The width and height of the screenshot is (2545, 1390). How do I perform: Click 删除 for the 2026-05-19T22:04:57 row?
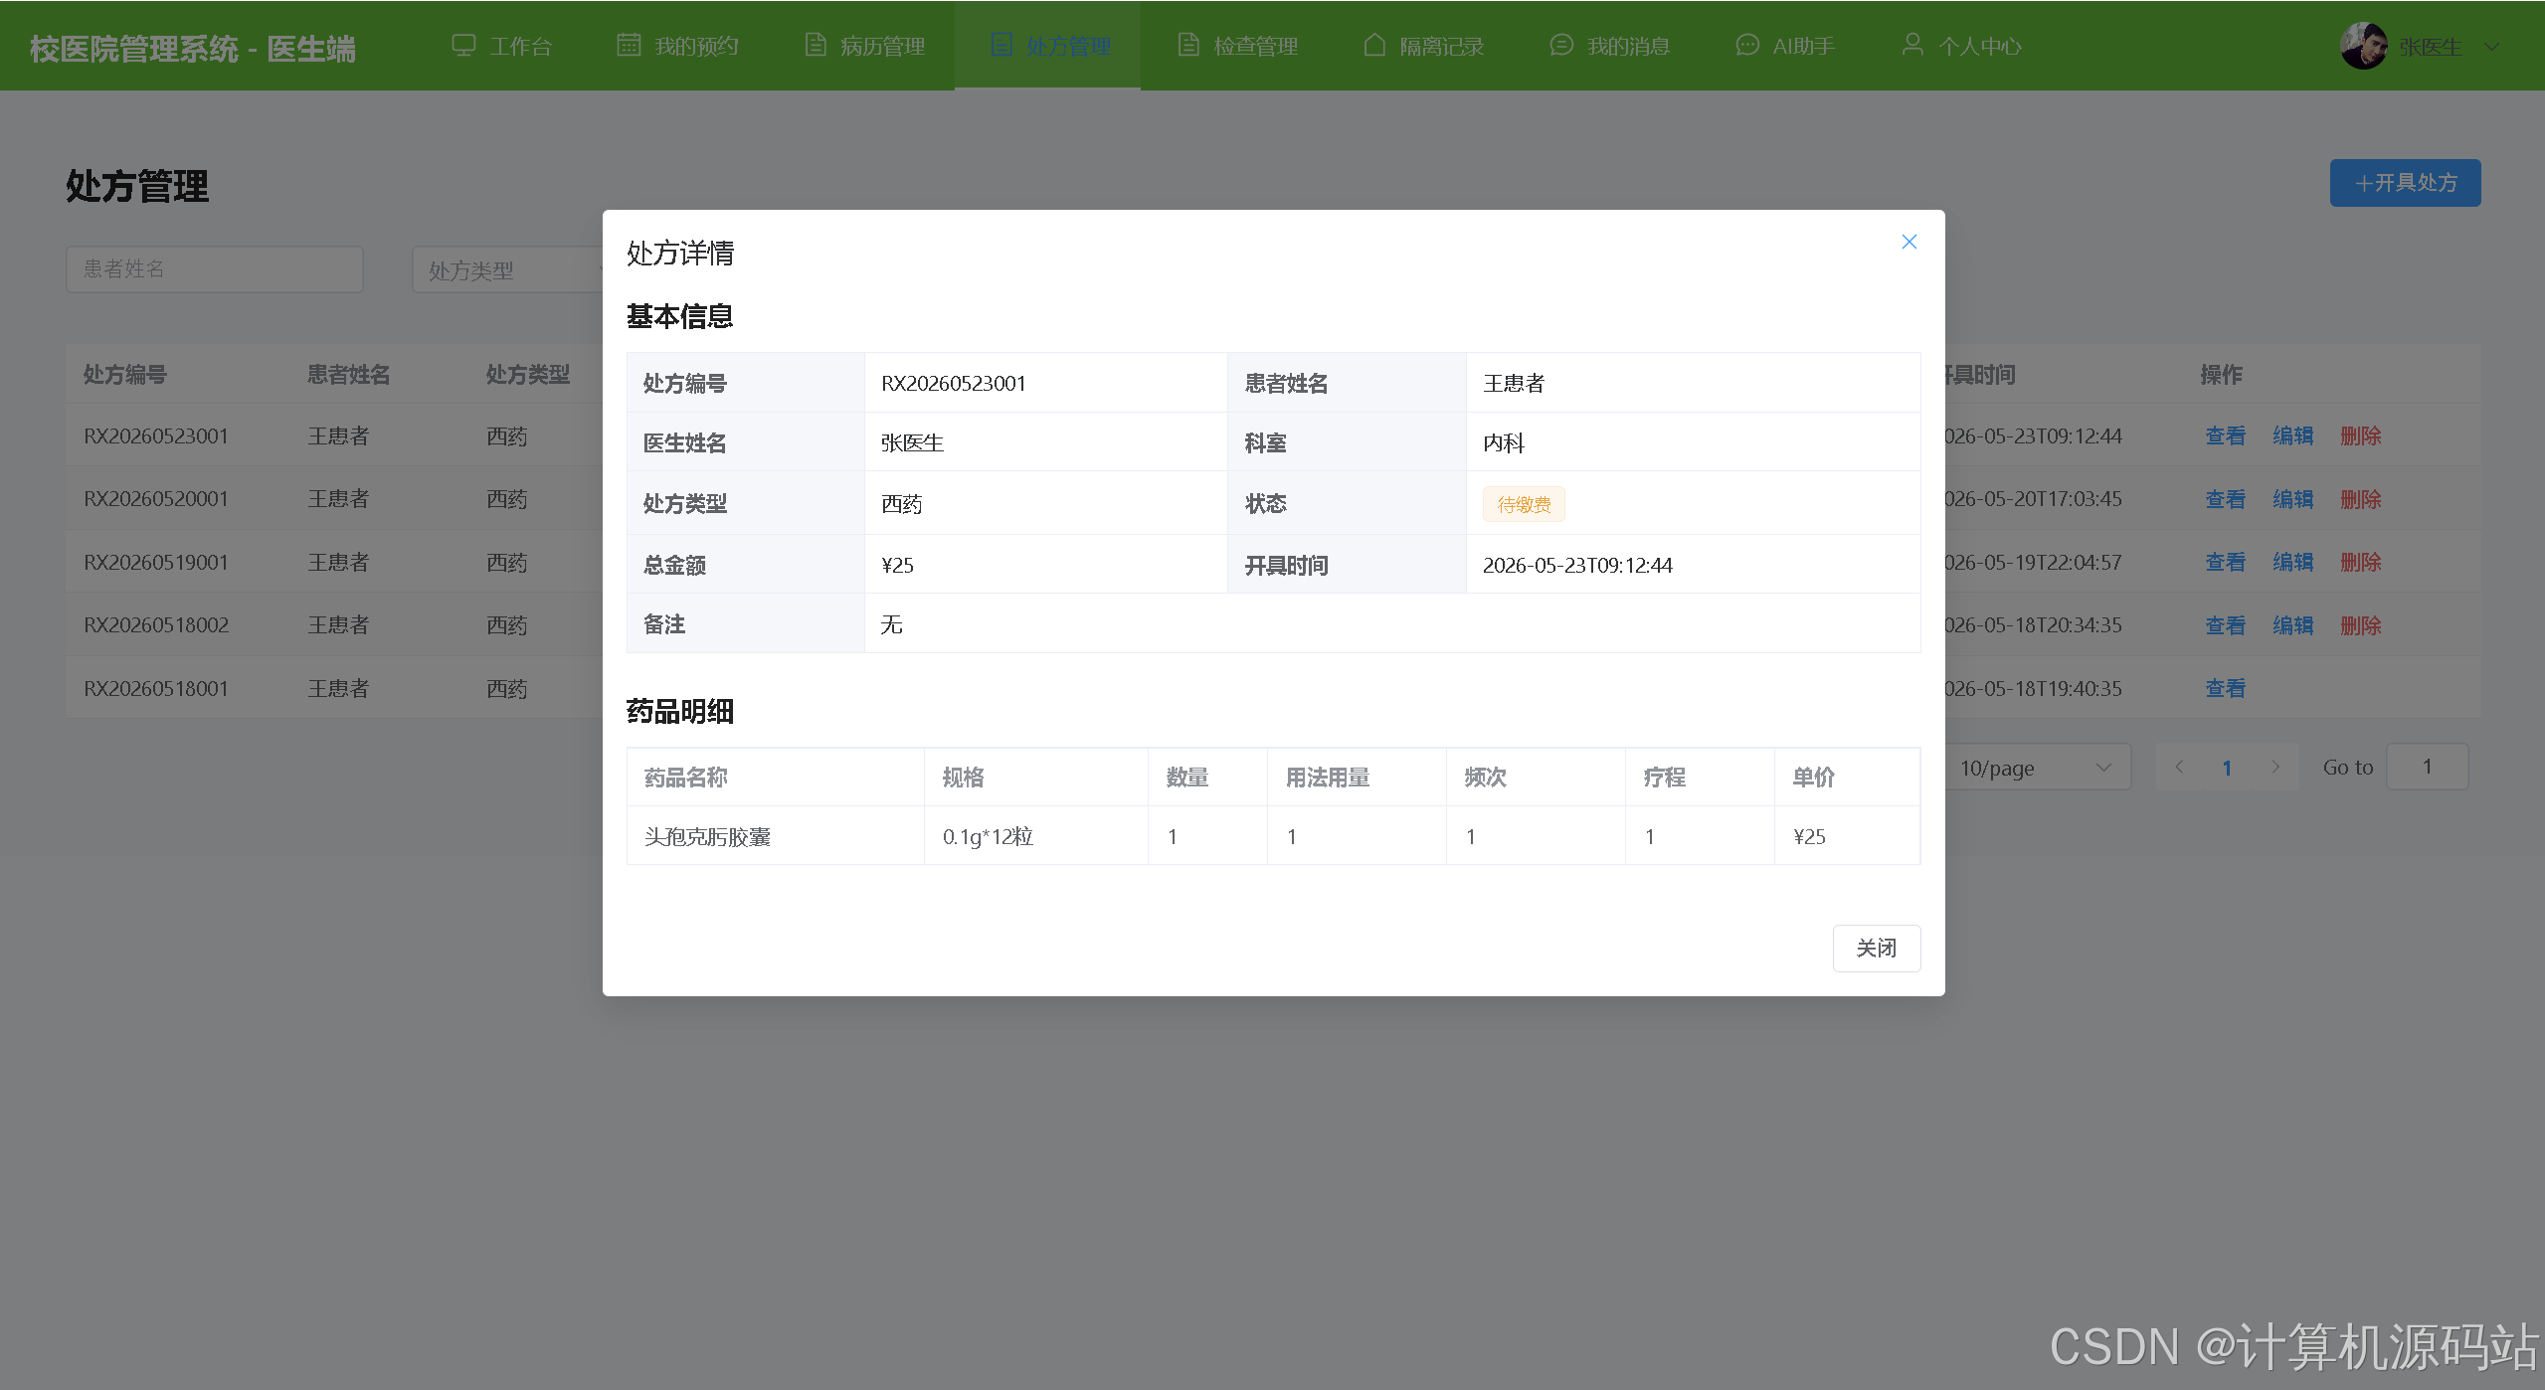2360,562
